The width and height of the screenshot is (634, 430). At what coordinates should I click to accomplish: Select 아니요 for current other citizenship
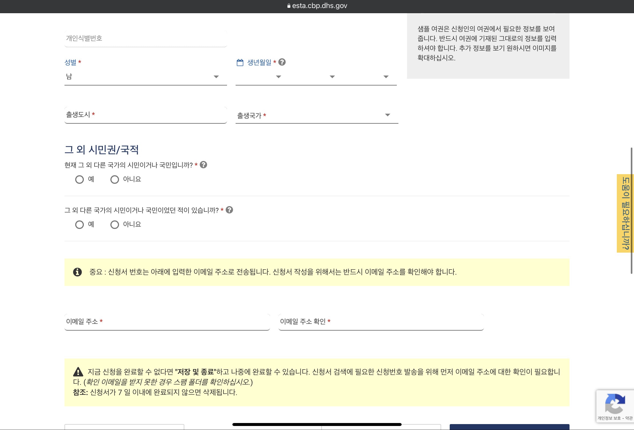pyautogui.click(x=115, y=180)
